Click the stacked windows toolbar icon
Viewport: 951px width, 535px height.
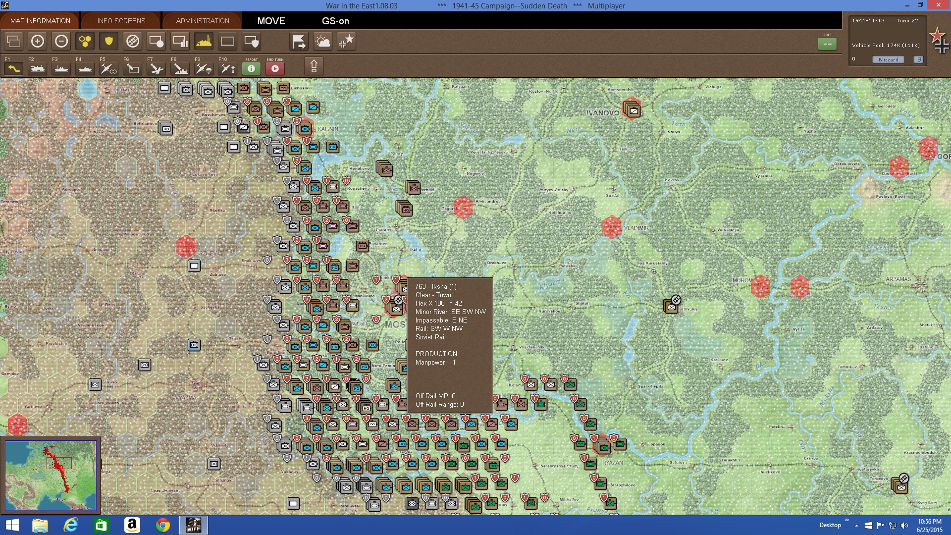14,41
